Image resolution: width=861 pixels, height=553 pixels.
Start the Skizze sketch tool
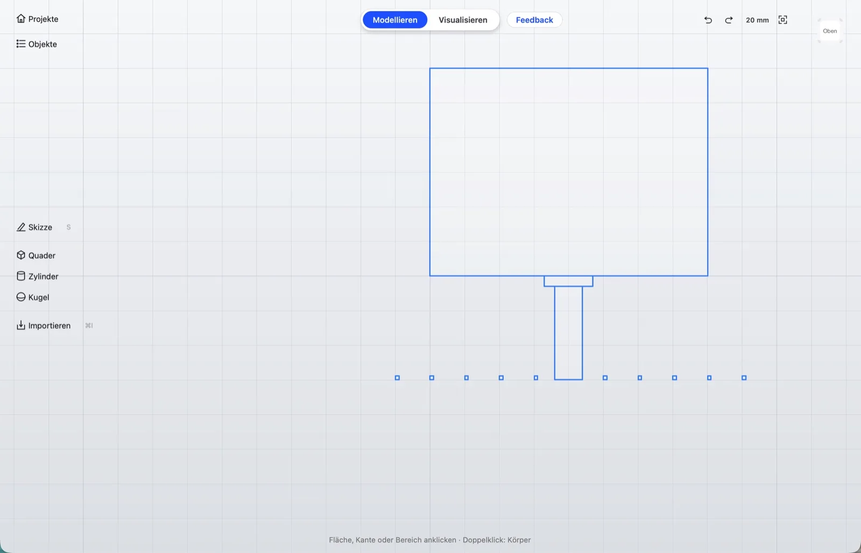point(34,227)
